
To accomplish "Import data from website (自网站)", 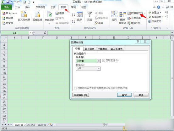I will click(x=8, y=18).
